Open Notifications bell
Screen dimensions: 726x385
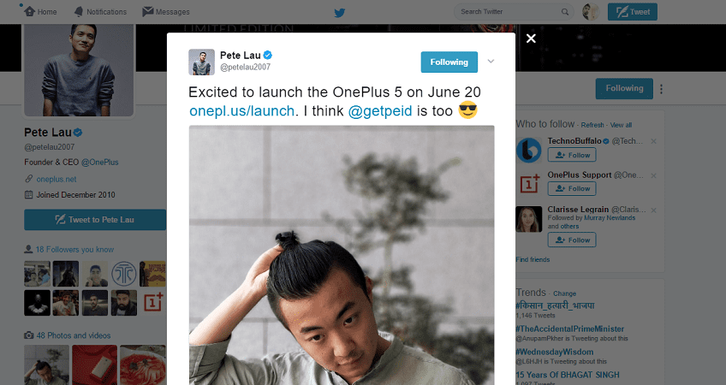tap(79, 12)
